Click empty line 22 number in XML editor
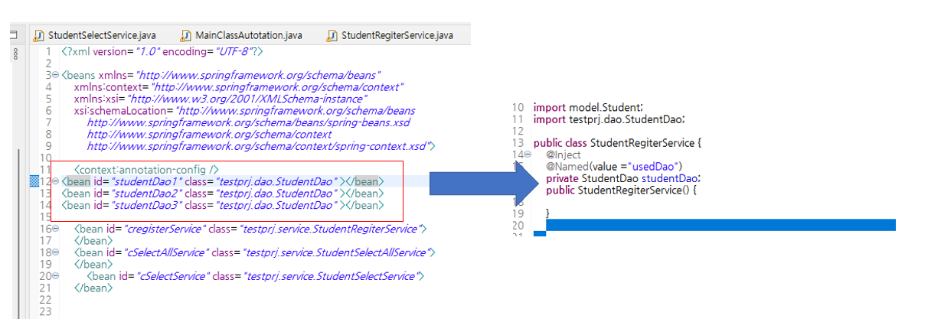Viewport: 941px width, 319px height. [46, 299]
